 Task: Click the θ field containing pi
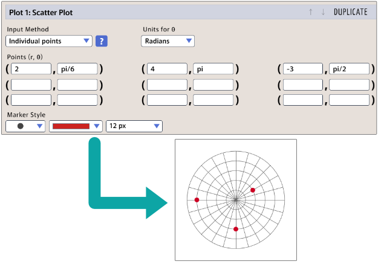point(213,69)
